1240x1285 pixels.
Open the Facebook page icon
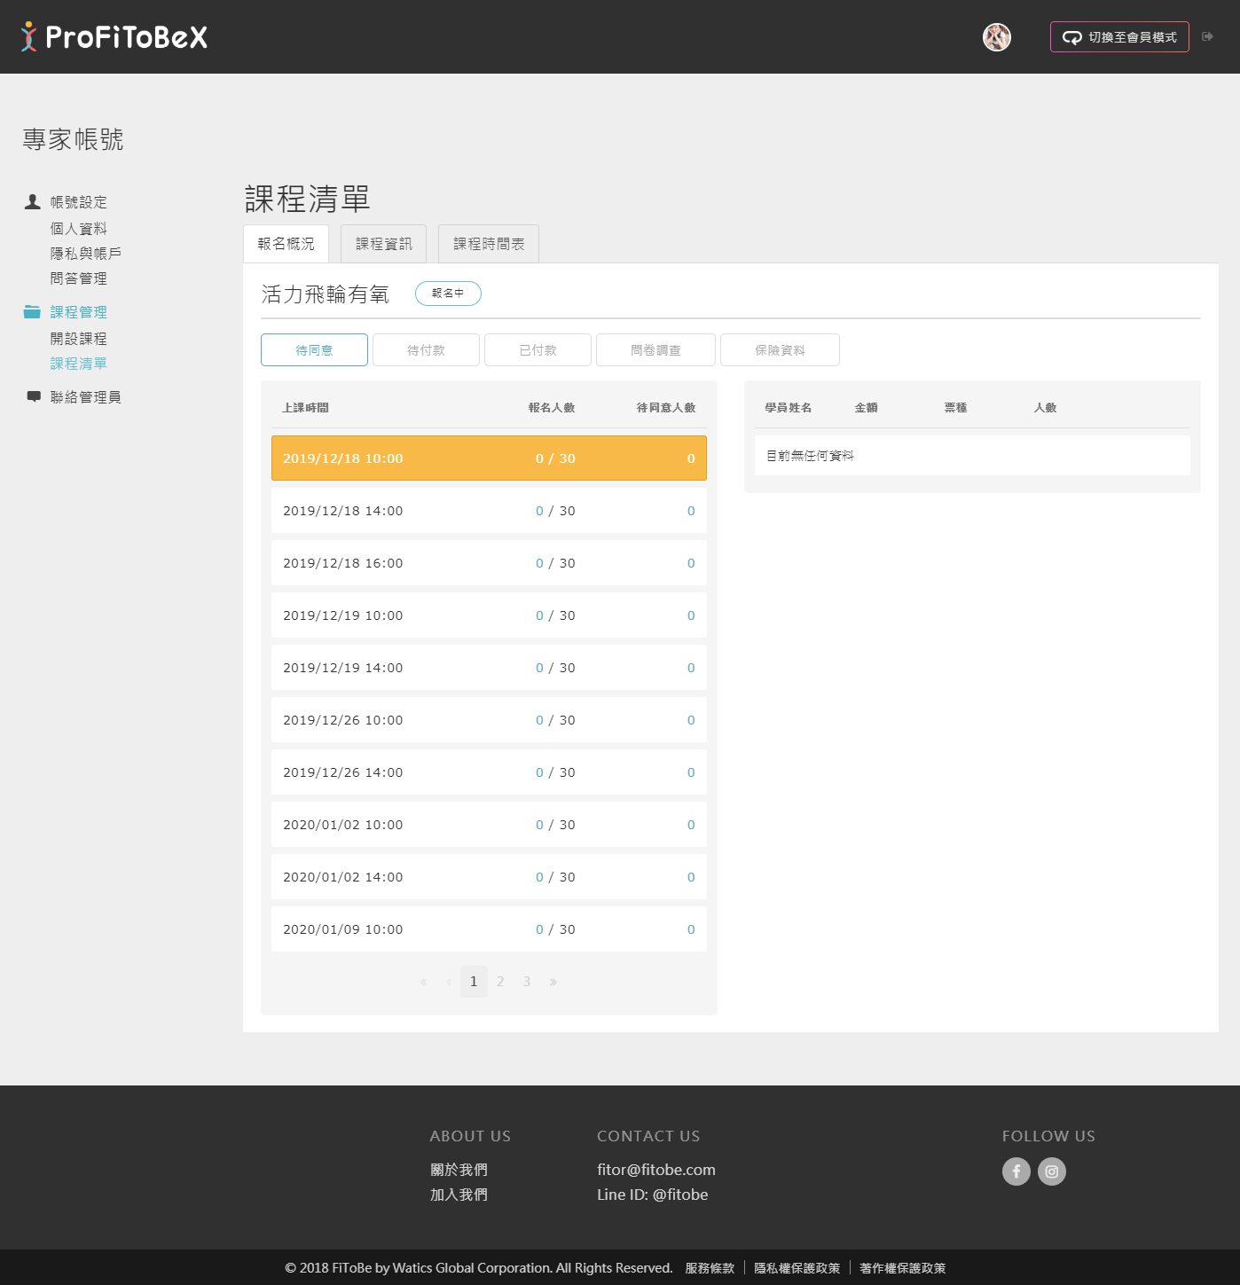[1016, 1171]
